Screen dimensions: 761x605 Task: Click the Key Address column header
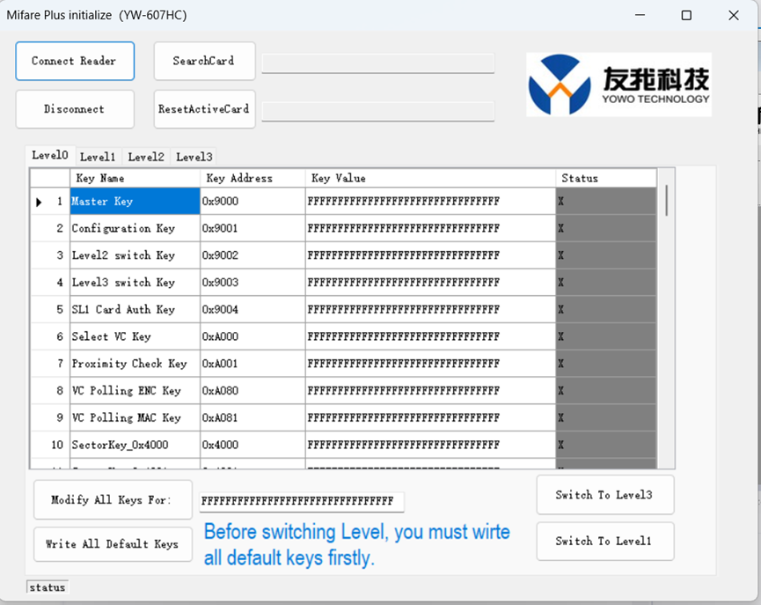(x=252, y=179)
